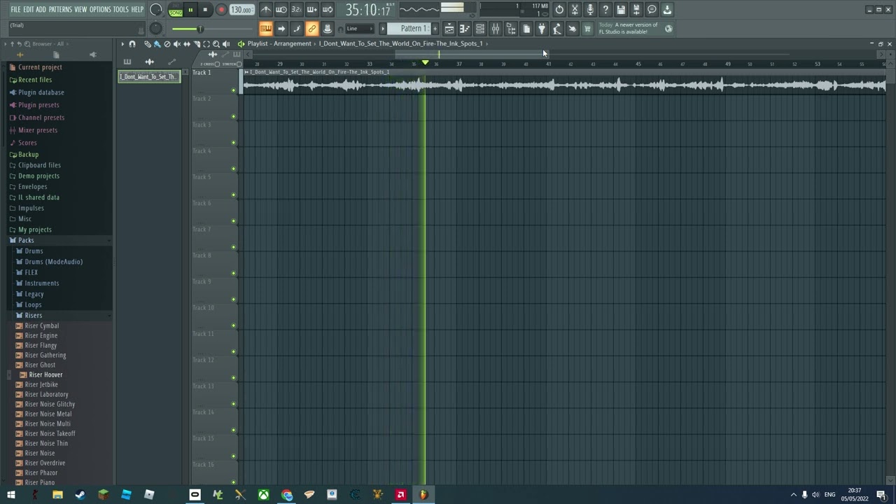Open the plugin picker plug icon
Viewport: 896px width, 504px height.
tap(541, 29)
